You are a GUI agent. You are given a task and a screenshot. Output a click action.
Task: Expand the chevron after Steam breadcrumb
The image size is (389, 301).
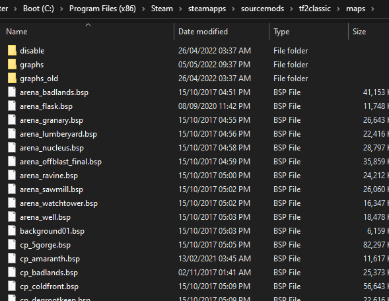coord(180,9)
